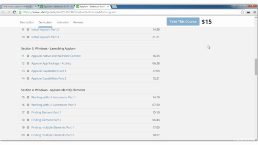The width and height of the screenshot is (258, 145).
Task: Click the scrollbar up arrow
Action: point(256,17)
